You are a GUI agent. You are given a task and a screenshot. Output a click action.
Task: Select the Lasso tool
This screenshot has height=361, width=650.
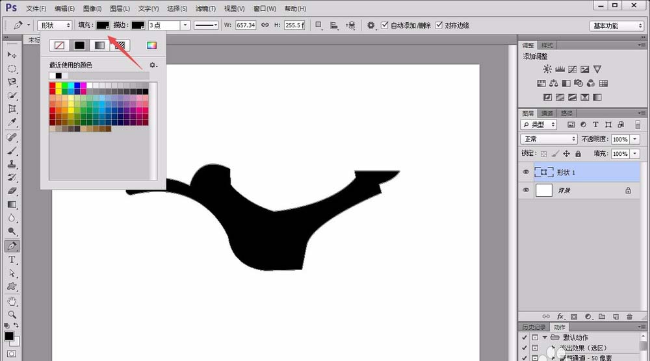click(x=12, y=82)
